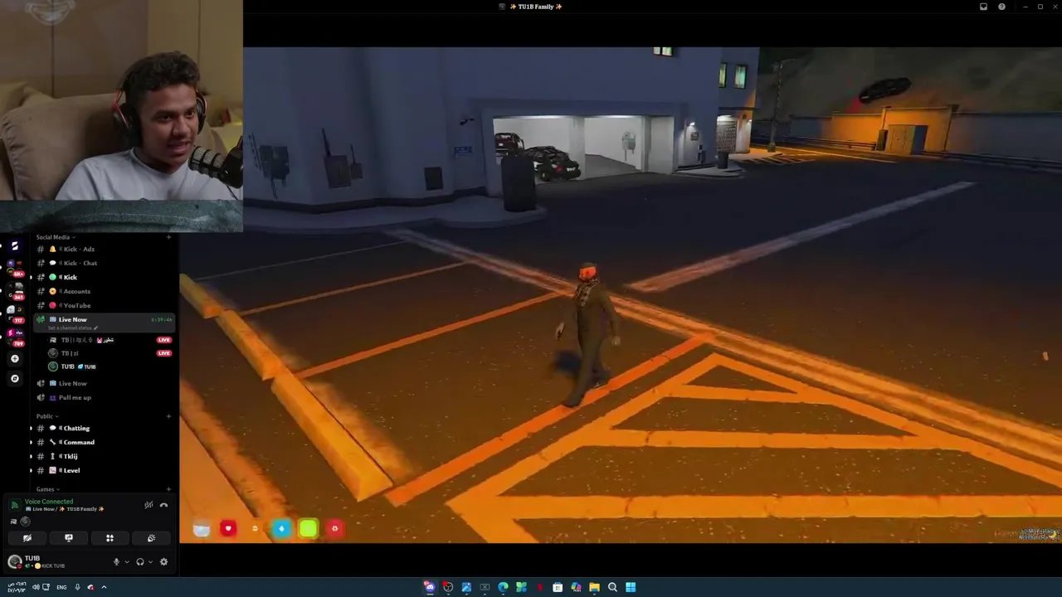Open system volume icon in tray
The image size is (1062, 597).
(36, 587)
